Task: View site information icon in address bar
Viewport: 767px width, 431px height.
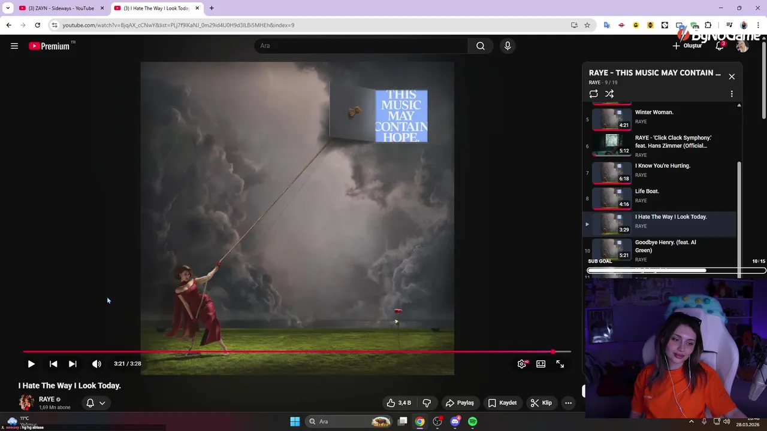Action: [x=55, y=25]
